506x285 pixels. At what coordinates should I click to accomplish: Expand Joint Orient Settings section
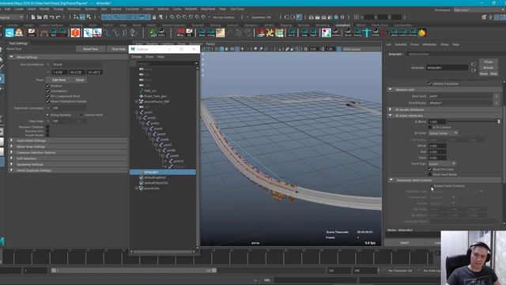pyautogui.click(x=12, y=141)
